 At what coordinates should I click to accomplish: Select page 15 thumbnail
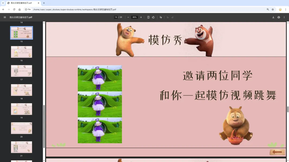(21, 33)
